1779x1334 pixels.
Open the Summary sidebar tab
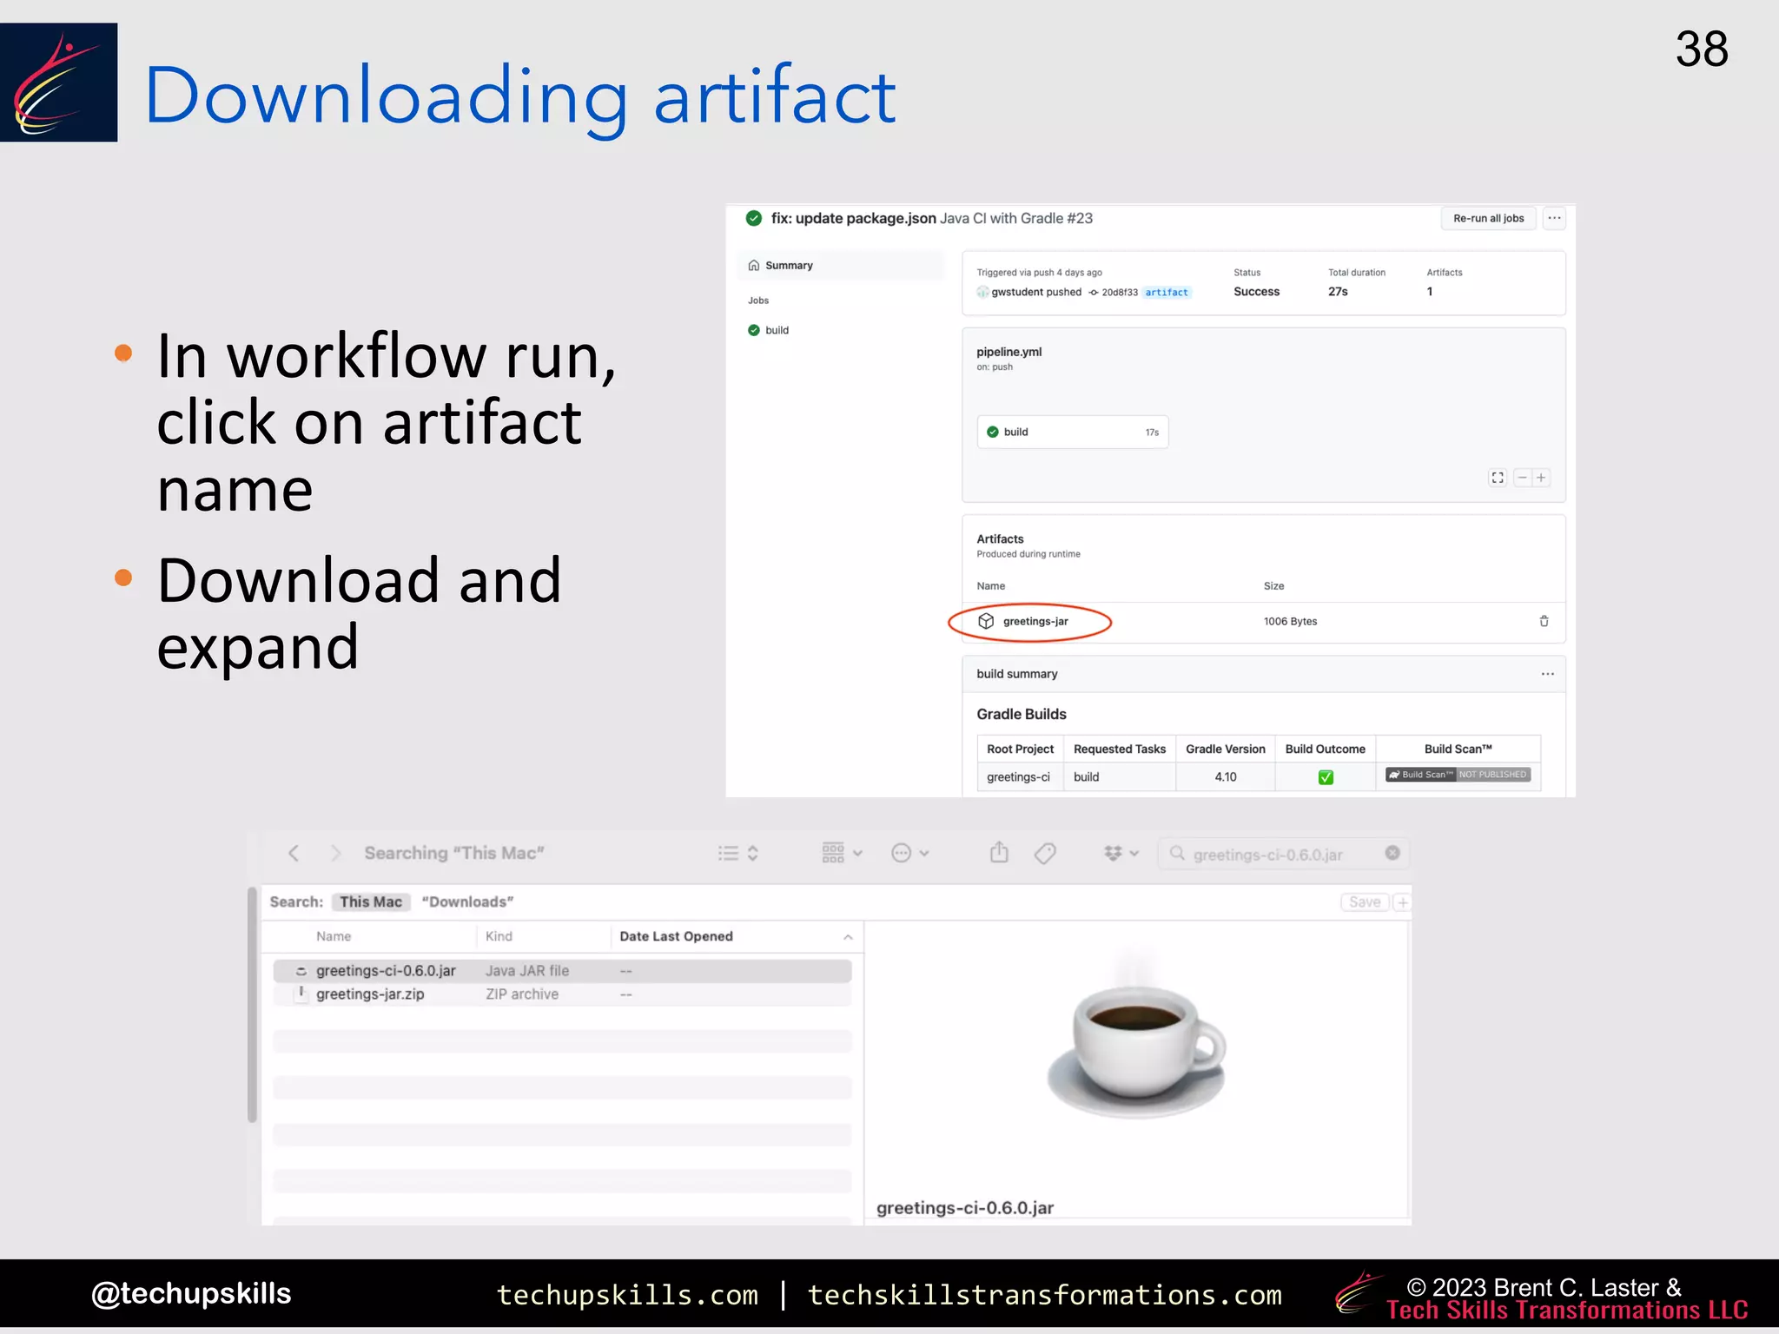click(x=788, y=266)
